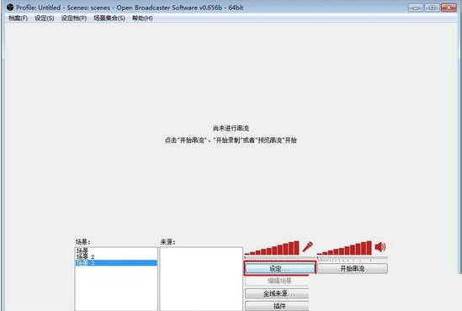Mute desktop audio via speaker icon

pos(380,246)
